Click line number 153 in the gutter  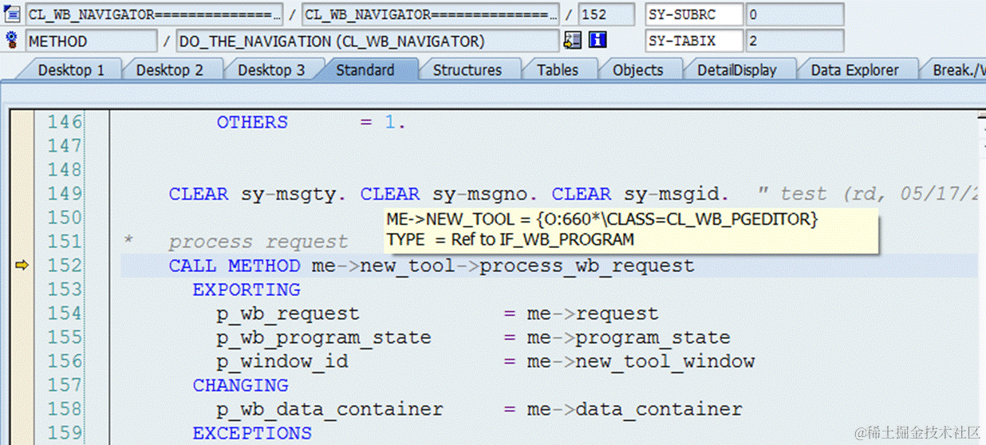pyautogui.click(x=65, y=289)
